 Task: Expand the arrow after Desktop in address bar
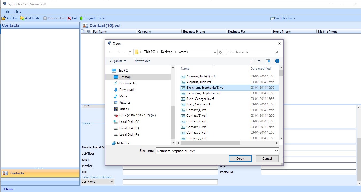point(175,52)
